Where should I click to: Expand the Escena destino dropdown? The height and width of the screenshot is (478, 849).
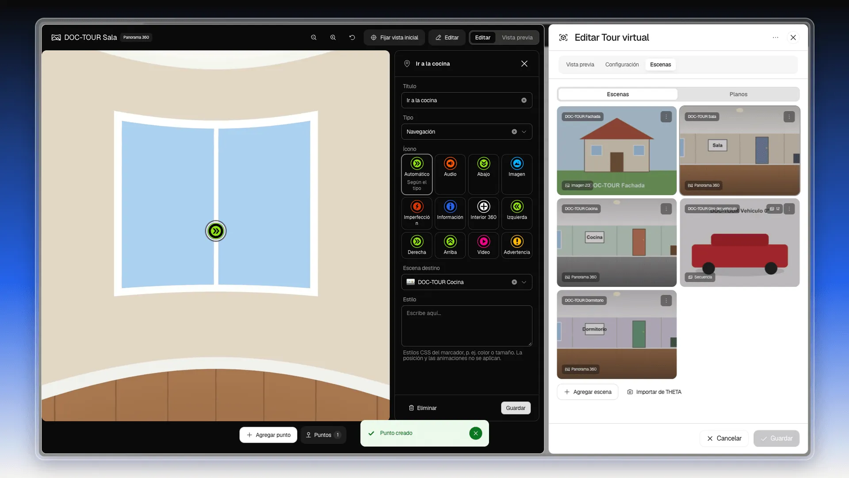[524, 282]
